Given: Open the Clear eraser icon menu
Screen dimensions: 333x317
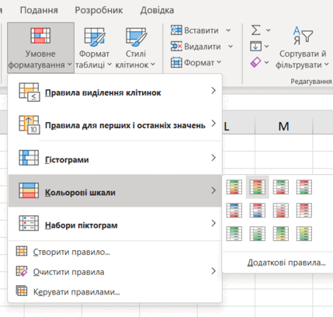Looking at the screenshot, I should point(259,62).
